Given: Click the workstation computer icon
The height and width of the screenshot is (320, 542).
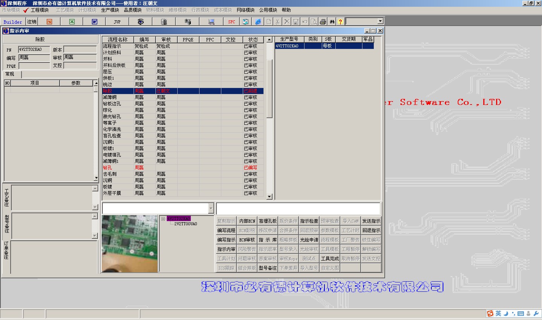Looking at the screenshot, I should click(x=211, y=22).
